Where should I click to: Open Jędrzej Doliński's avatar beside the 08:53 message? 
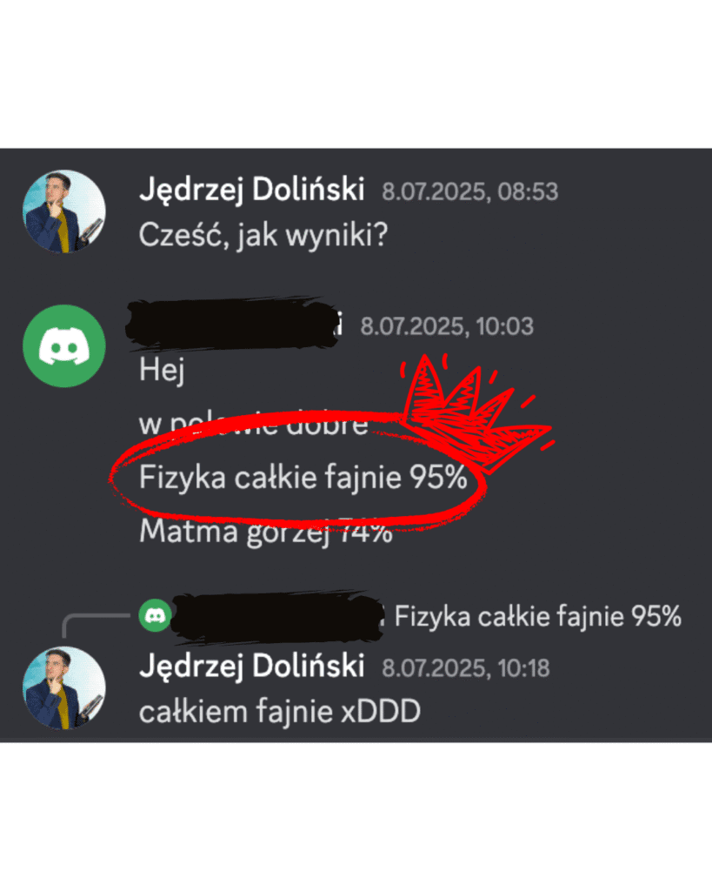point(63,211)
